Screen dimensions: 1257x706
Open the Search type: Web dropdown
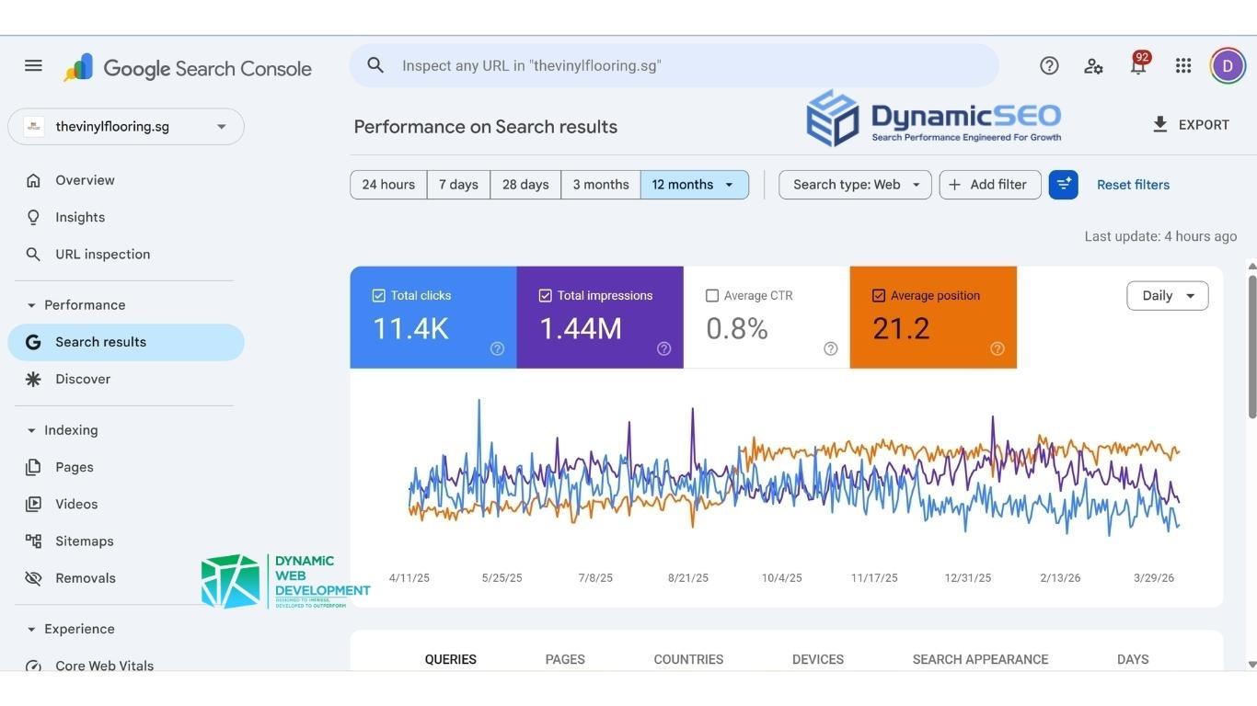pos(855,185)
